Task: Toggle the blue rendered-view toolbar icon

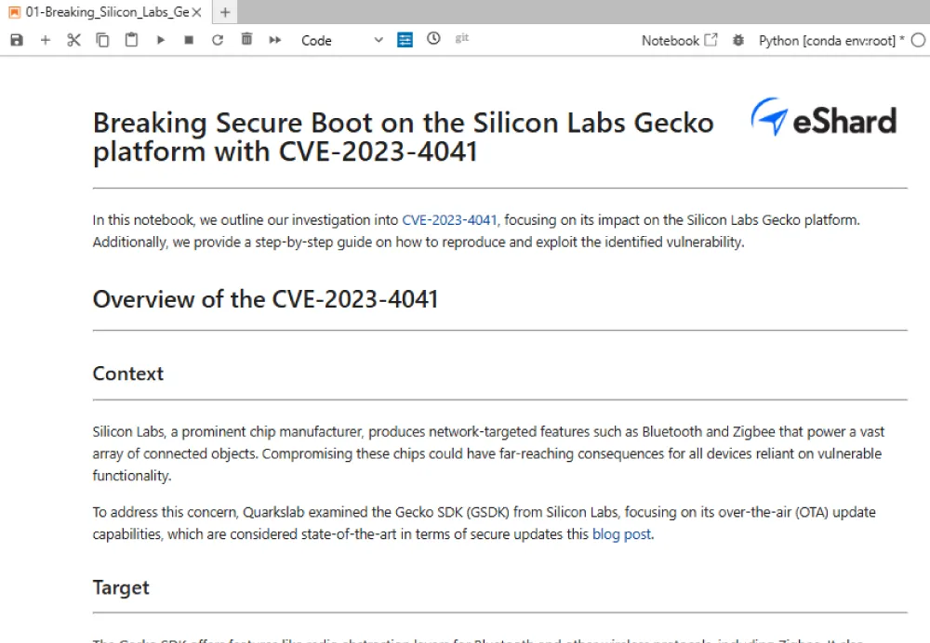Action: pyautogui.click(x=405, y=40)
